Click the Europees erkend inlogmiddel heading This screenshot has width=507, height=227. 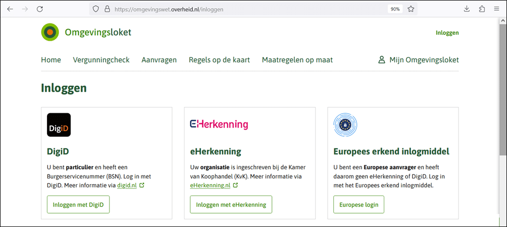391,151
